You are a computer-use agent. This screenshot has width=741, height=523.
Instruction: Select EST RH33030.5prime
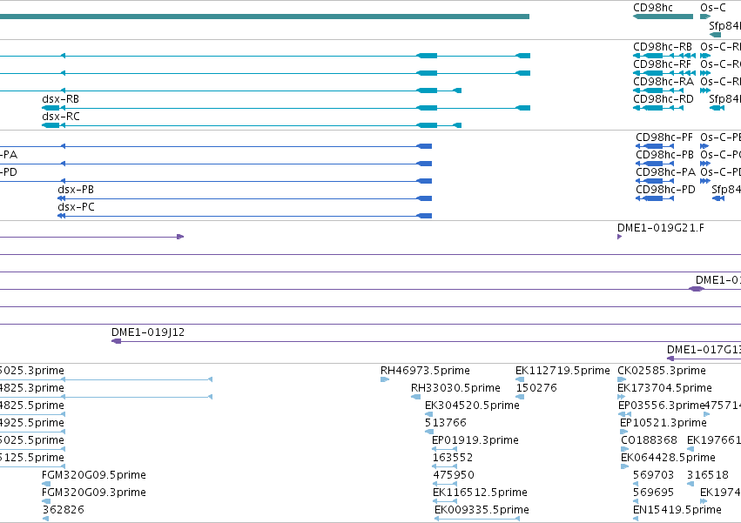(455, 388)
